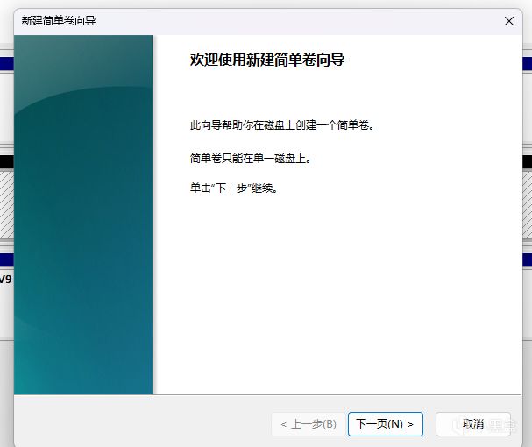The height and width of the screenshot is (447, 532).
Task: Click the disabled 上一步(B) button
Action: tap(309, 424)
